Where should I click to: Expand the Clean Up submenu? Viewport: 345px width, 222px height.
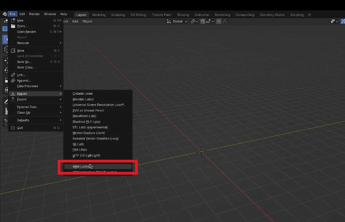click(x=35, y=112)
